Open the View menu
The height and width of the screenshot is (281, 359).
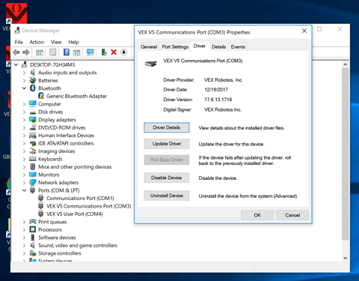point(56,42)
